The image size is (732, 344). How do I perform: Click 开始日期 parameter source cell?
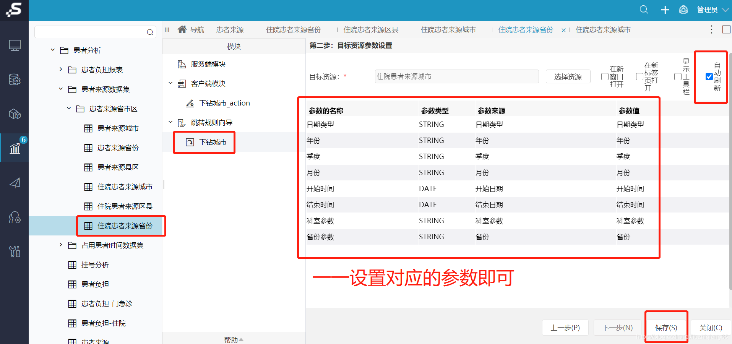tap(489, 189)
